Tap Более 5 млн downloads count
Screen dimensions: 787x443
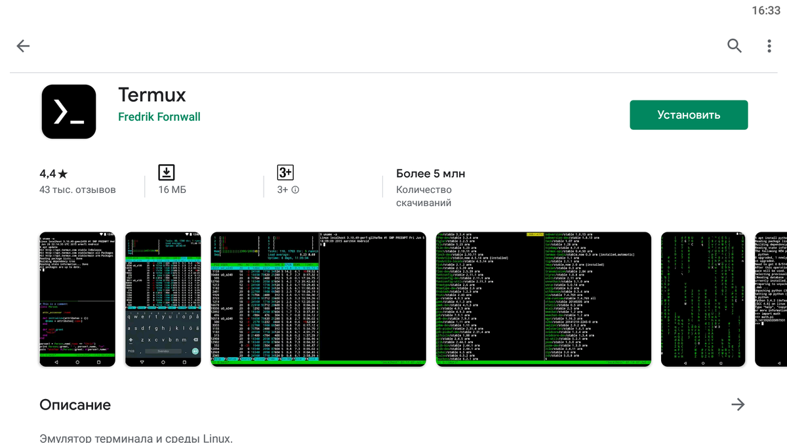(x=431, y=174)
